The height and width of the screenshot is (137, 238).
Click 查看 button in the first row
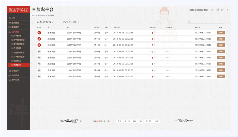pos(221,33)
